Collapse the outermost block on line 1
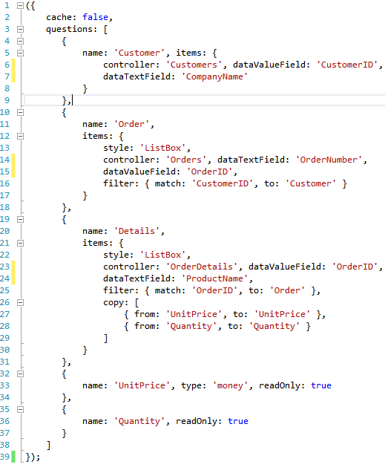The width and height of the screenshot is (385, 473). [20, 6]
